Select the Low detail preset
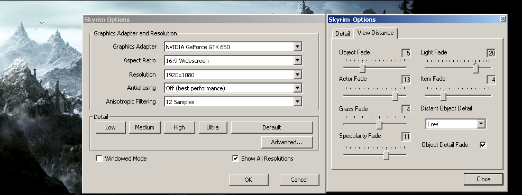The image size is (522, 195). coord(111,127)
